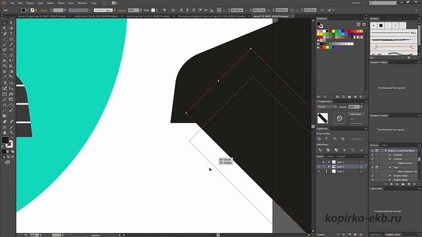Click Play Selection in Actions panel
This screenshot has width=422, height=237.
click(397, 184)
